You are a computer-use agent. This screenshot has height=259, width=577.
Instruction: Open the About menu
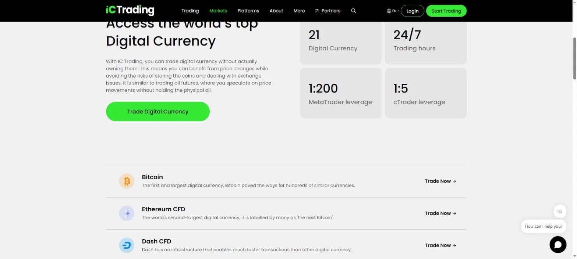click(x=276, y=11)
